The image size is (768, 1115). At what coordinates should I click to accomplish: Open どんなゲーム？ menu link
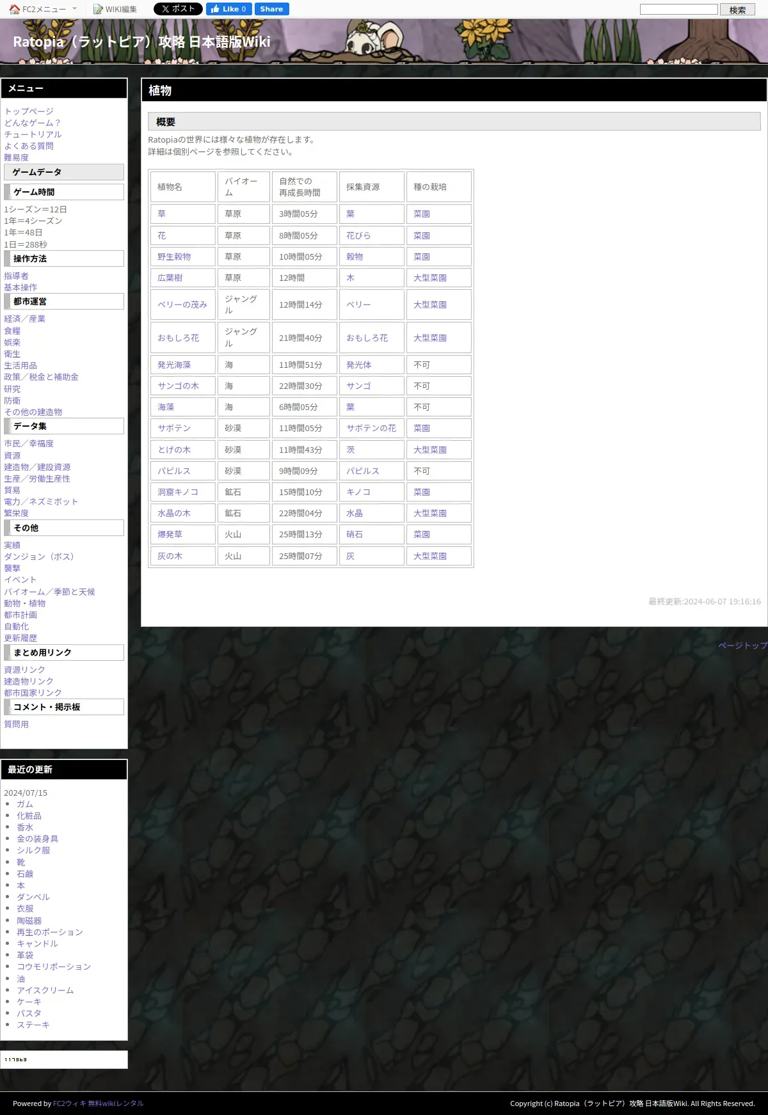[33, 123]
